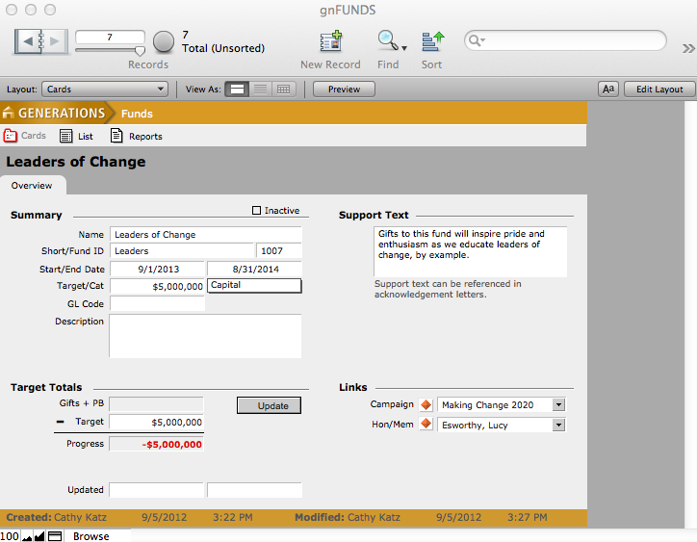697x542 pixels.
Task: Click the Generations home icon
Action: (9, 114)
